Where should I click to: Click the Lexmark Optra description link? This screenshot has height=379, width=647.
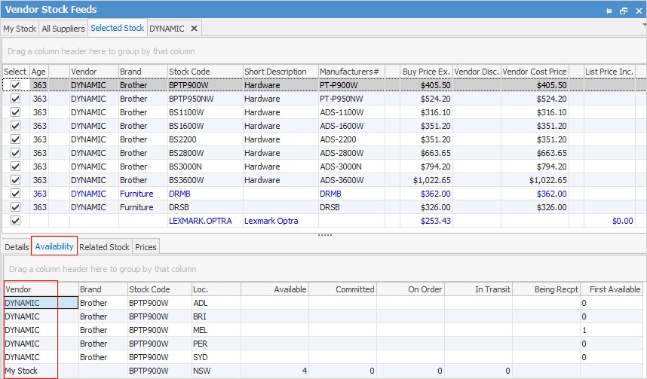tap(271, 221)
